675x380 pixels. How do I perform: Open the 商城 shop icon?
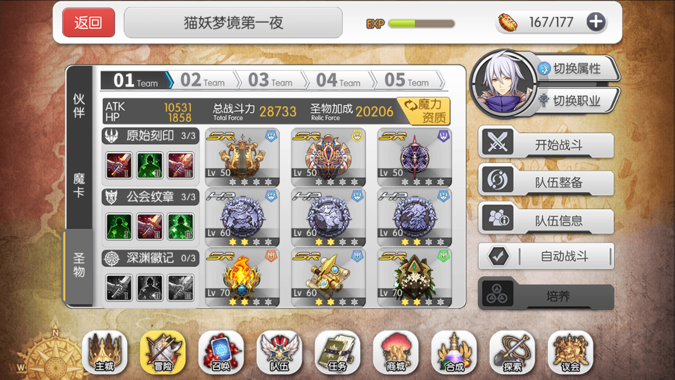tap(396, 352)
